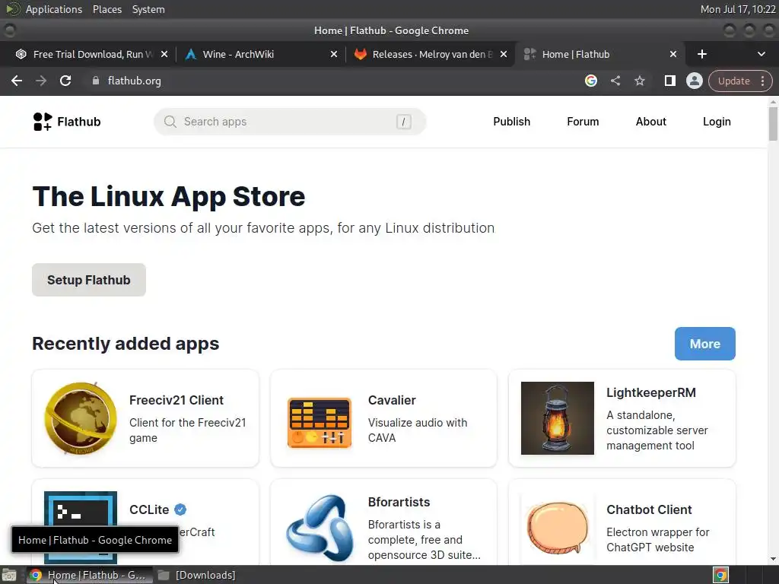Open the LightkeeperRM title

pyautogui.click(x=651, y=393)
